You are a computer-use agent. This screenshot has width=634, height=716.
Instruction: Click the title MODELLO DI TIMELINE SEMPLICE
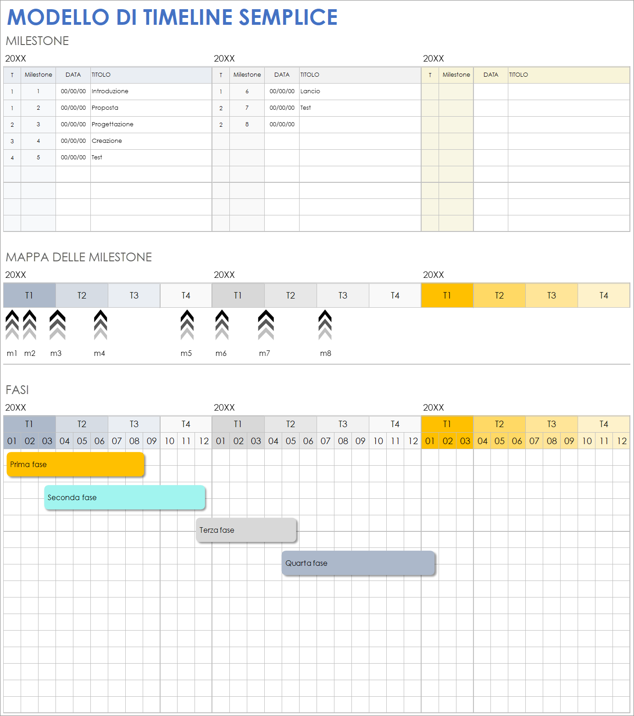click(x=172, y=17)
